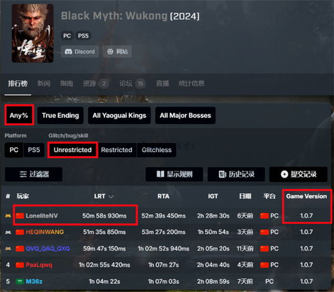The width and height of the screenshot is (334, 292).
Task: Open the All Yaoguai Kings category
Action: tap(119, 115)
